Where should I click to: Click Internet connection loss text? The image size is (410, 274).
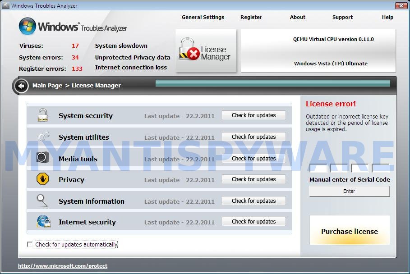click(x=131, y=68)
